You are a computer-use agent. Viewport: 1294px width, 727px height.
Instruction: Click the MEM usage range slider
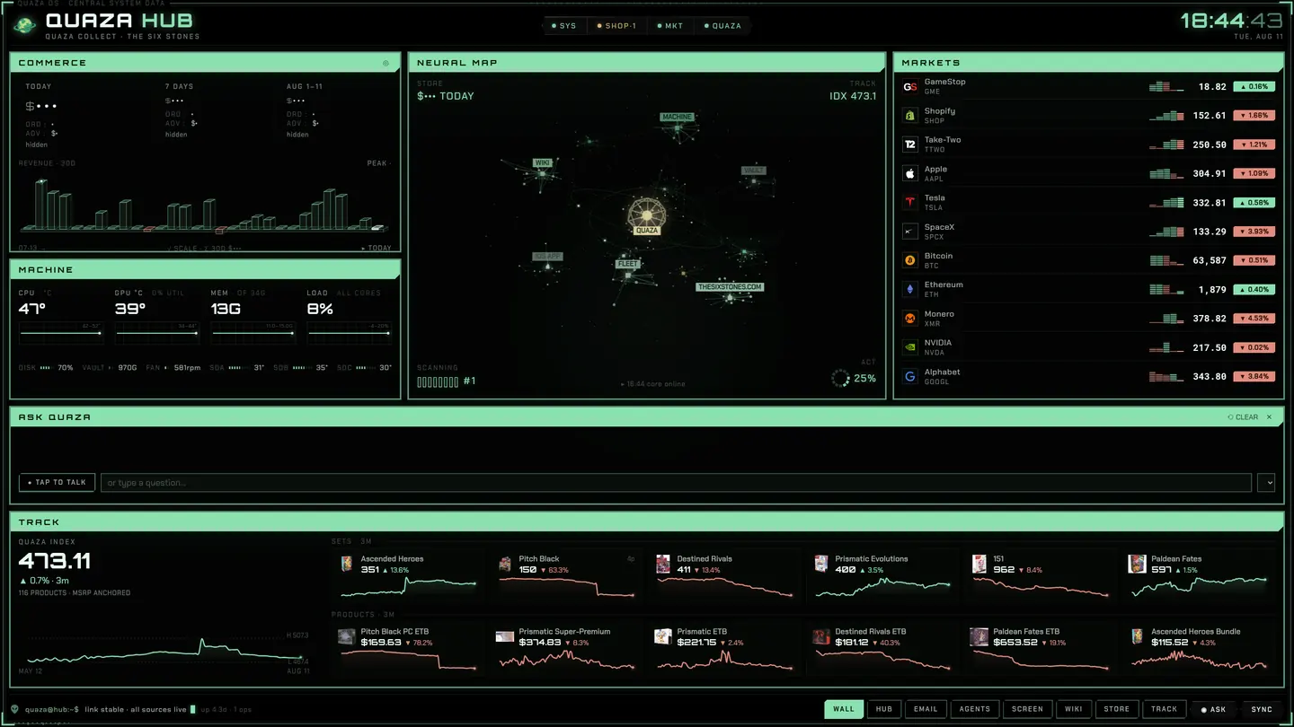(253, 333)
